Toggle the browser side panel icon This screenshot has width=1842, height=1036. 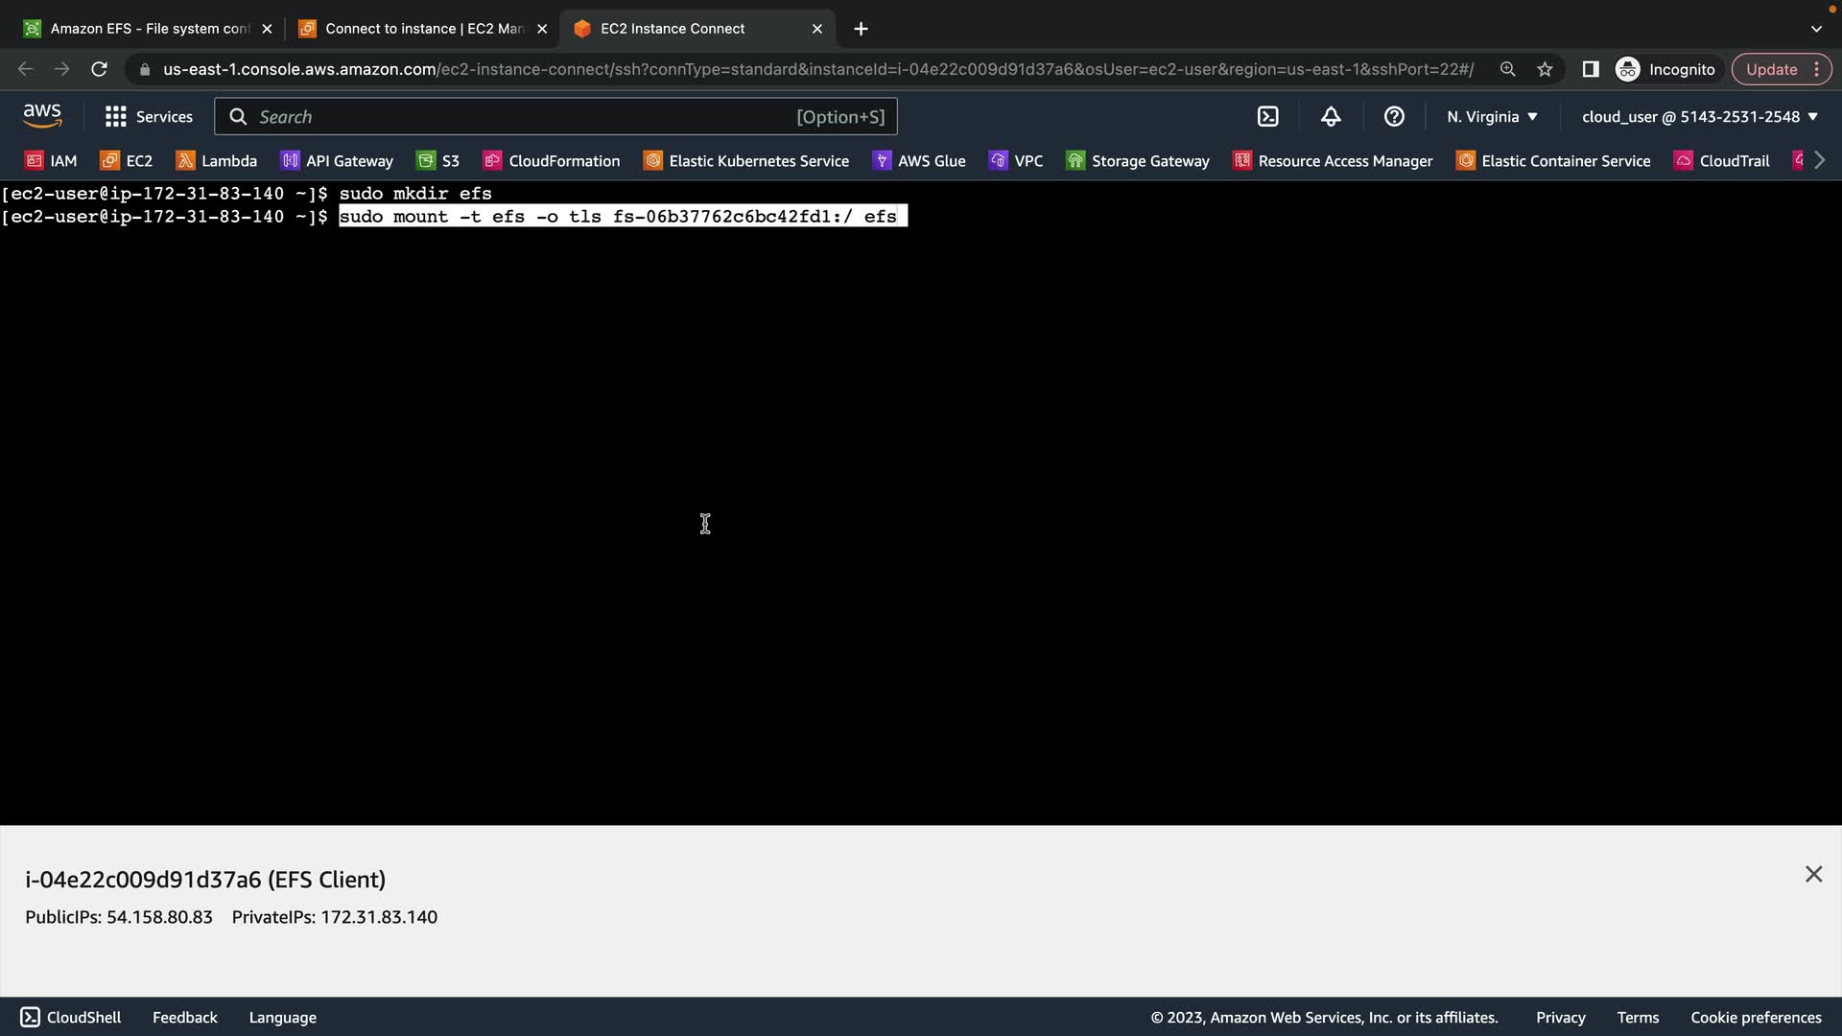pyautogui.click(x=1590, y=69)
